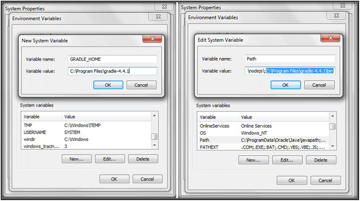Click the scrollbar thumb in right variables list
This screenshot has height=201, width=360.
(x=333, y=127)
